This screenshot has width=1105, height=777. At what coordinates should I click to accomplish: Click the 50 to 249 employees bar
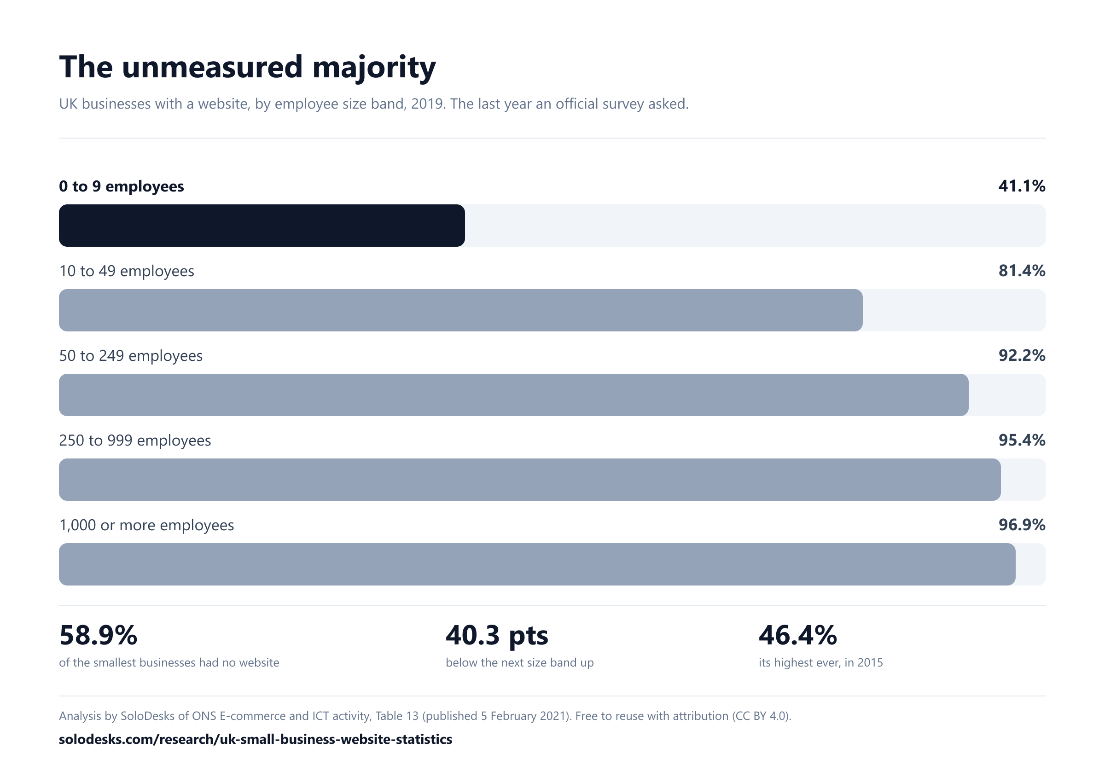(513, 395)
